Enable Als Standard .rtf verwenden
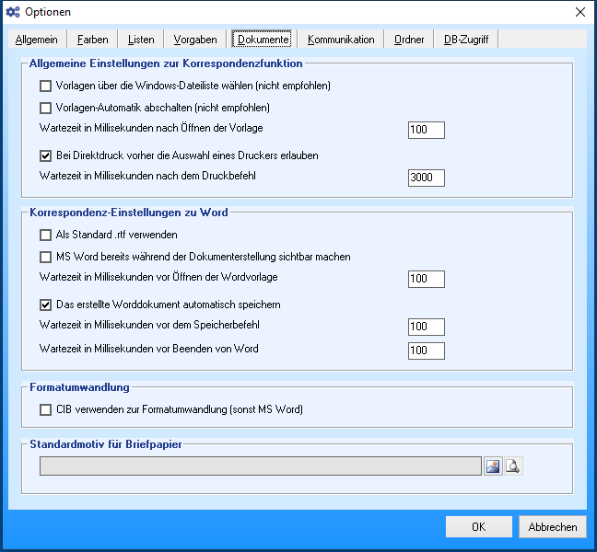Image resolution: width=597 pixels, height=552 pixels. (x=46, y=235)
